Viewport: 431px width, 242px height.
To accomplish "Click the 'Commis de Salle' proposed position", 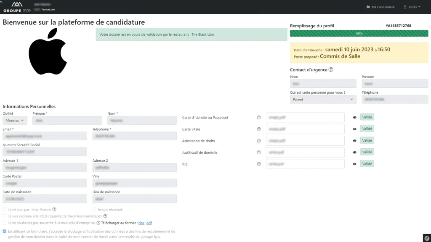I will click(x=340, y=56).
